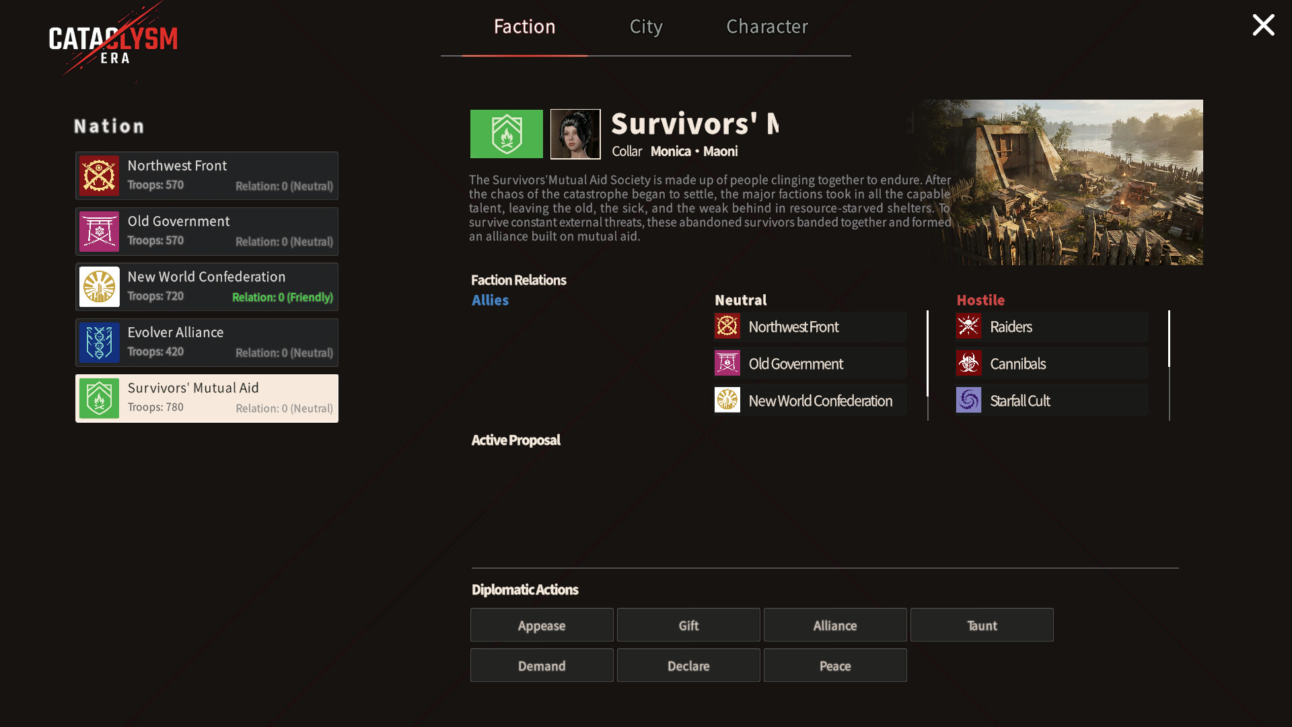Open leader Monica Maoni portrait

click(x=575, y=134)
